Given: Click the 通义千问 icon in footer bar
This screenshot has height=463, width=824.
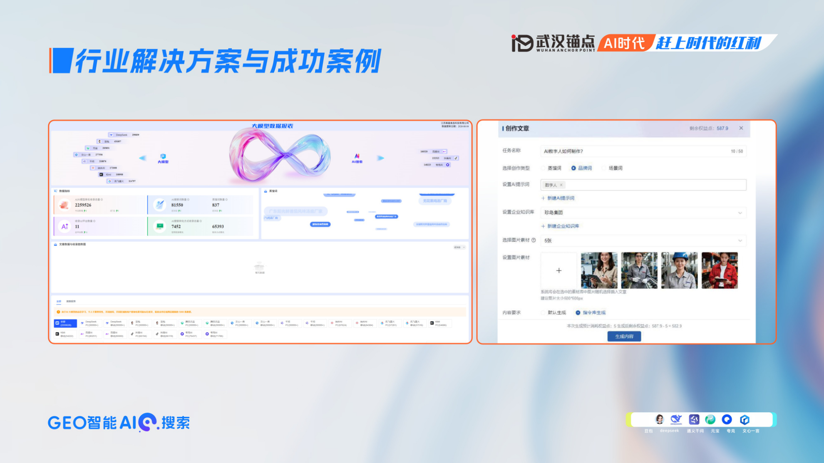Looking at the screenshot, I should pos(694,419).
